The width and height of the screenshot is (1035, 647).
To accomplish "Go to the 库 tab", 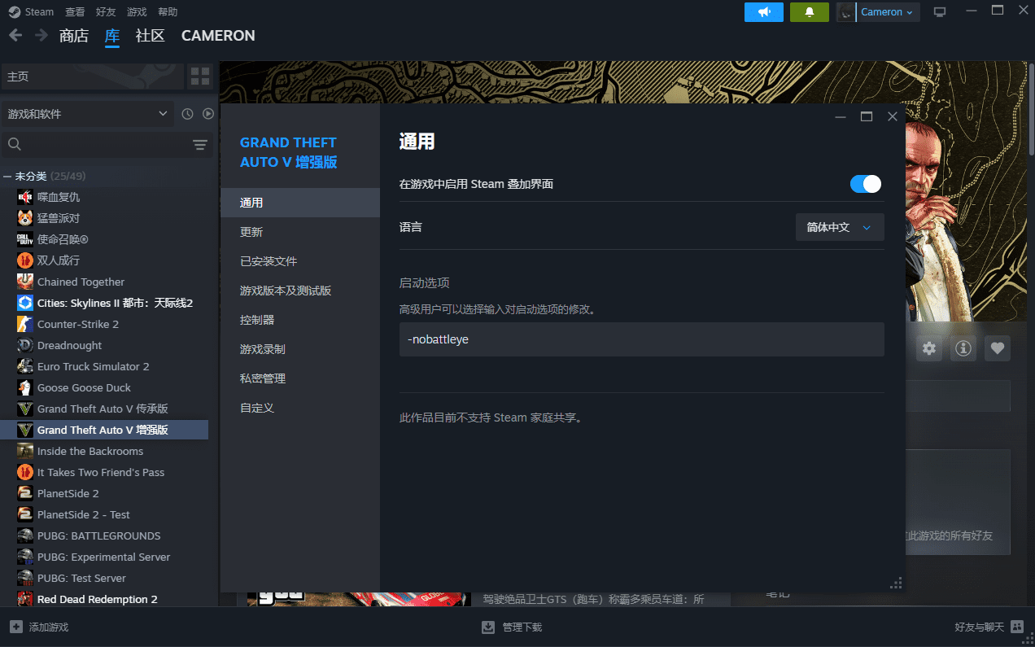I will click(112, 36).
